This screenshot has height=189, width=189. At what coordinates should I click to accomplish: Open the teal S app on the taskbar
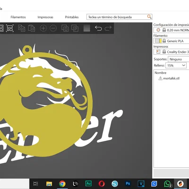point(115,184)
